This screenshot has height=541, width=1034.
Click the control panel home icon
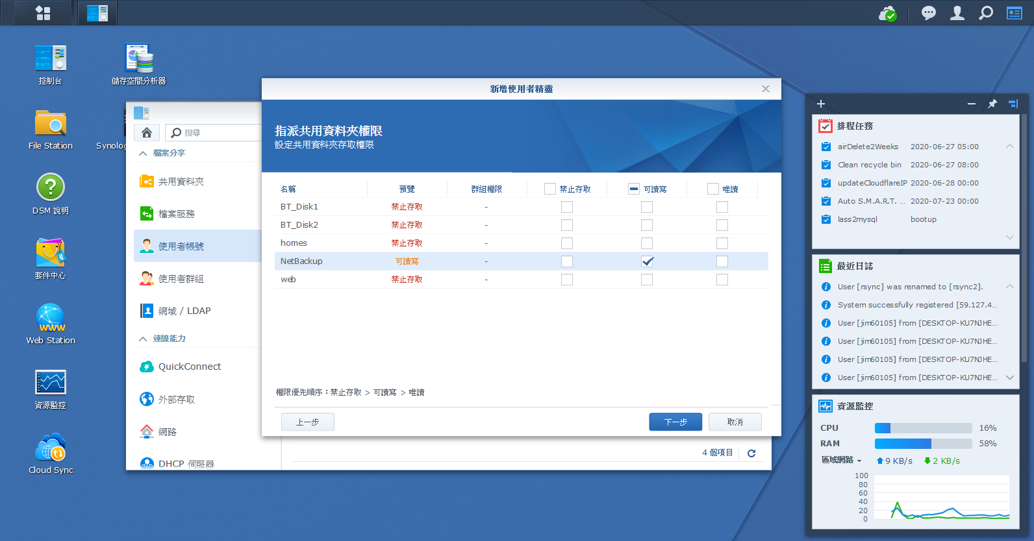[x=147, y=133]
